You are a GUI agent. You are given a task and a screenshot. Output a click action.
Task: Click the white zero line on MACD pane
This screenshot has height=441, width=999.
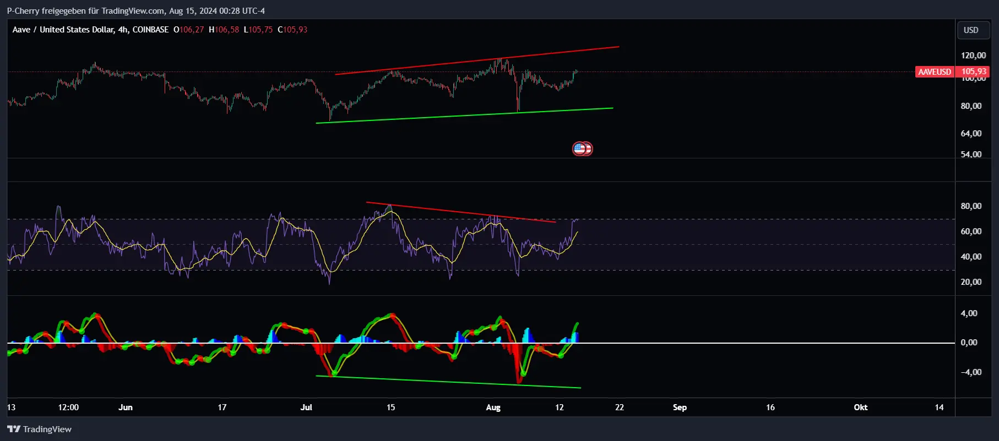click(x=481, y=343)
